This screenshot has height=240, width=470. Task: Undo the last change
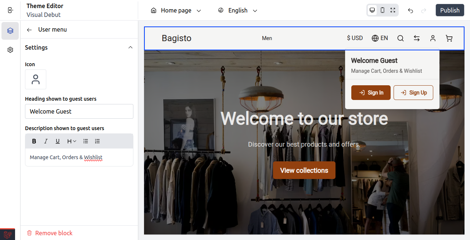point(410,11)
